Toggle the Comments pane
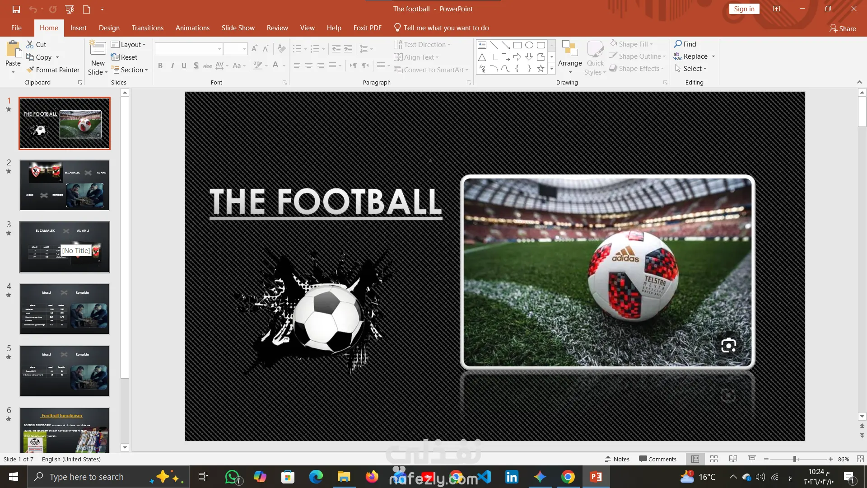The width and height of the screenshot is (867, 488). [657, 459]
